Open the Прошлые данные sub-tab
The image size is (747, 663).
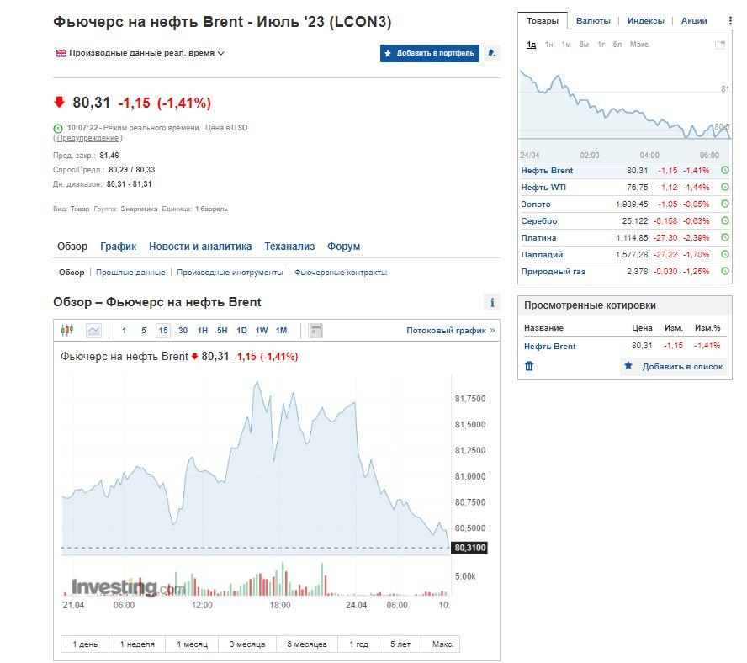tap(130, 272)
